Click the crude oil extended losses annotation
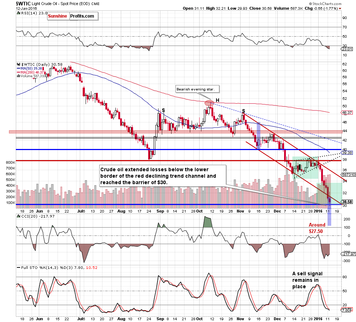The height and width of the screenshot is (322, 356). click(x=163, y=176)
